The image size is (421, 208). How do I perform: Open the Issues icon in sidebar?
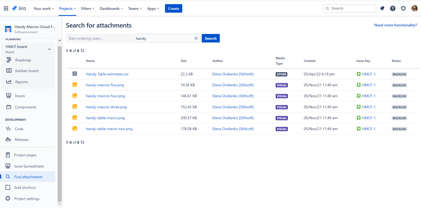click(x=8, y=95)
